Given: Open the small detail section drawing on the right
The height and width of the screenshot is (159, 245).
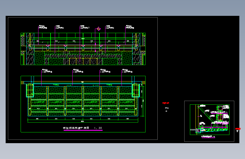Looking at the screenshot, I should pos(209,120).
